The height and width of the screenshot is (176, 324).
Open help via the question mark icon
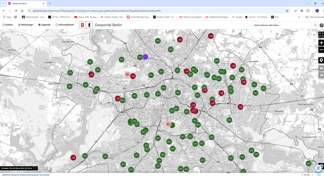[321, 25]
